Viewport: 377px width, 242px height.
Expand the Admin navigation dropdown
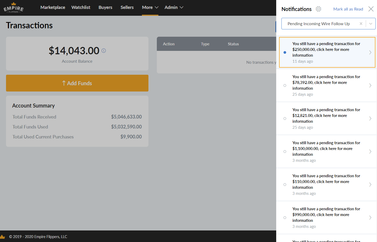(174, 7)
